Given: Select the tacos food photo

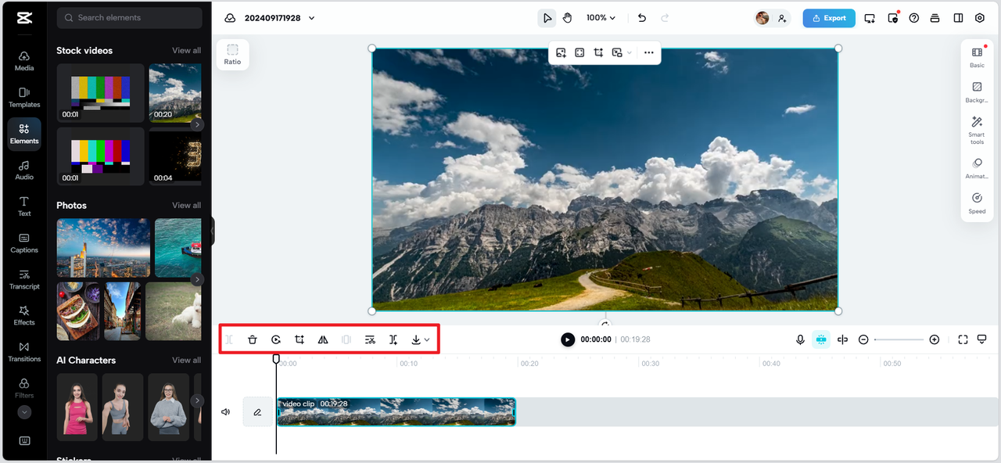Looking at the screenshot, I should (77, 311).
